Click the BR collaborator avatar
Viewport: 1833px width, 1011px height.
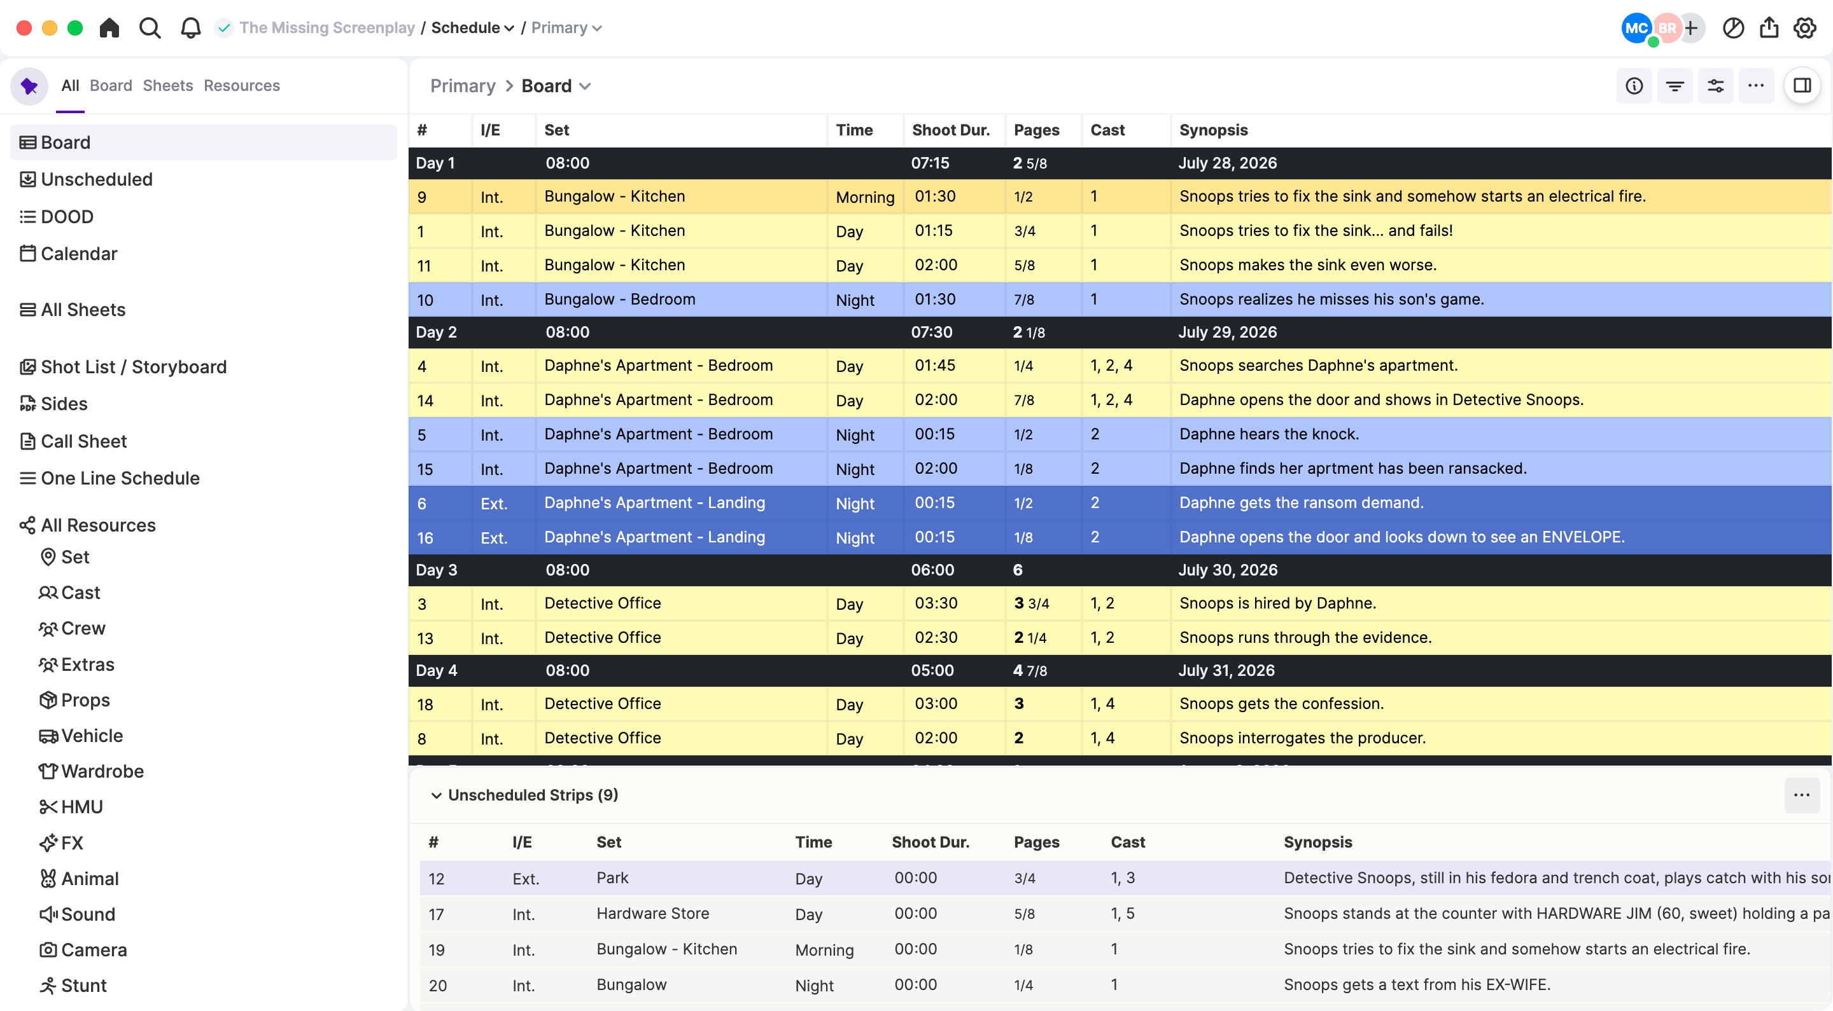[x=1666, y=28]
